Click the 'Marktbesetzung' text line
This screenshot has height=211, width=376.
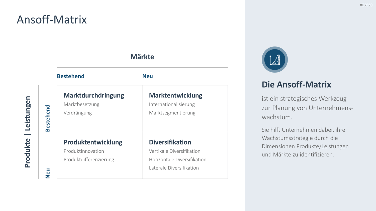pos(81,104)
